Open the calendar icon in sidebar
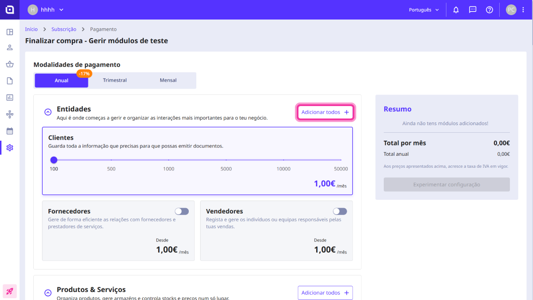This screenshot has width=533, height=300. (x=10, y=131)
